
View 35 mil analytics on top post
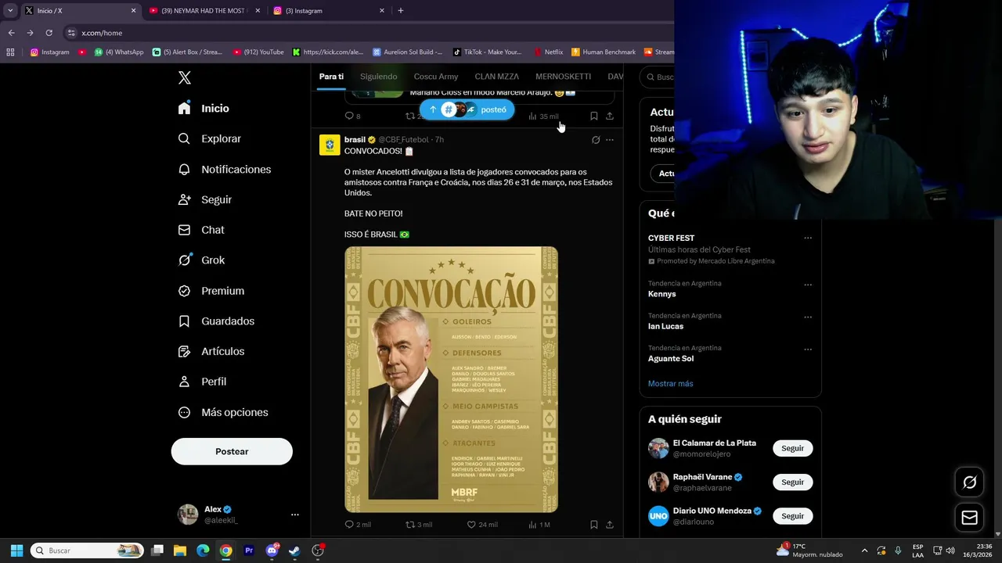[x=543, y=116]
